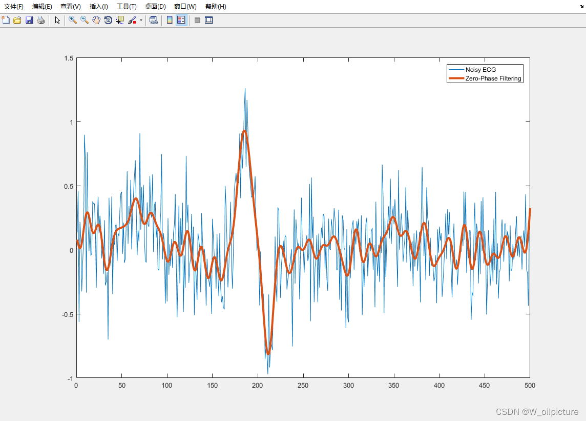Viewport: 586px width, 421px height.
Task: Click the blue line sample in the legend
Action: pos(456,70)
